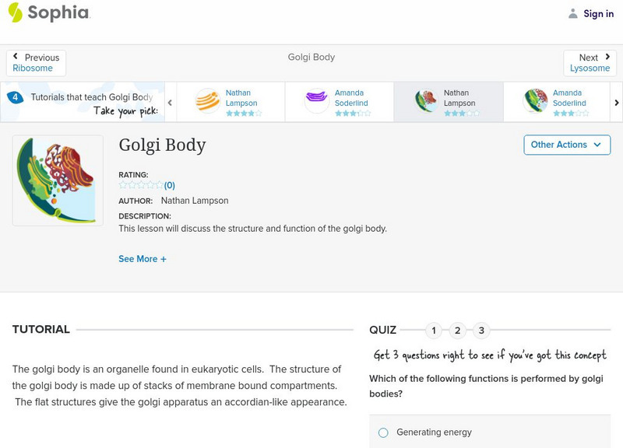Click the golgi body illustration near the lesson title
The height and width of the screenshot is (448, 623).
coord(58,180)
